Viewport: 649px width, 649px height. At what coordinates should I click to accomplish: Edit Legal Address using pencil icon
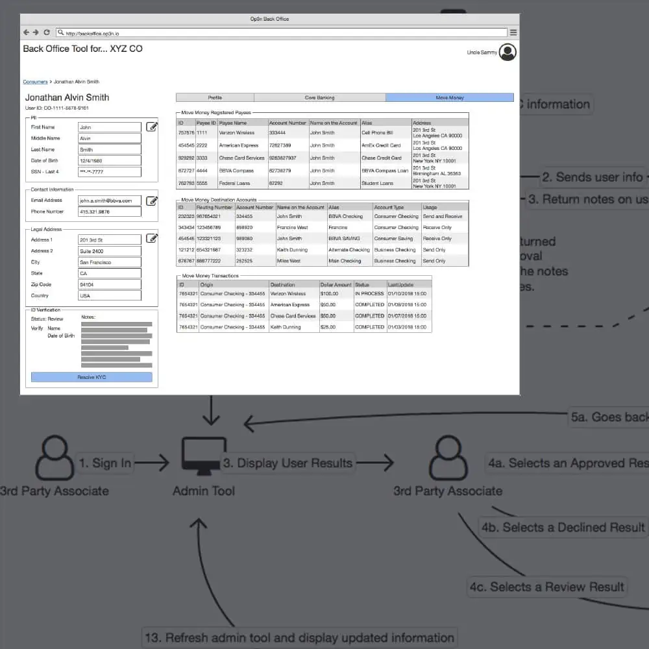tap(152, 238)
